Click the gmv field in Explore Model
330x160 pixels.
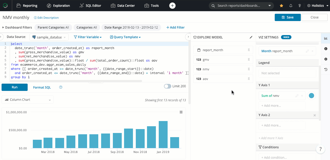pos(223,60)
